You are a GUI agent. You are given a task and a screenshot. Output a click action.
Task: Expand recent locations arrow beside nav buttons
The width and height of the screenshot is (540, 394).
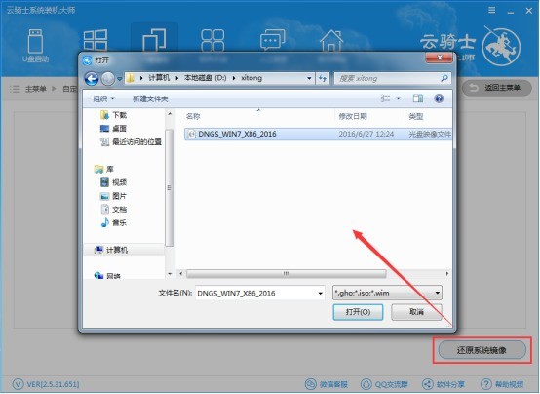120,79
